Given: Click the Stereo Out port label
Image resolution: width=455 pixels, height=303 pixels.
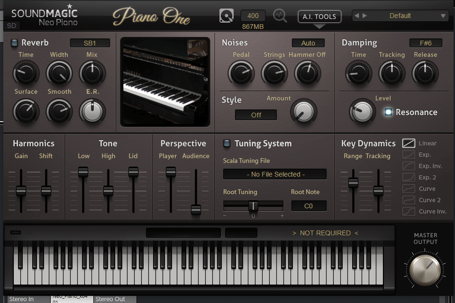Looking at the screenshot, I should (x=110, y=299).
